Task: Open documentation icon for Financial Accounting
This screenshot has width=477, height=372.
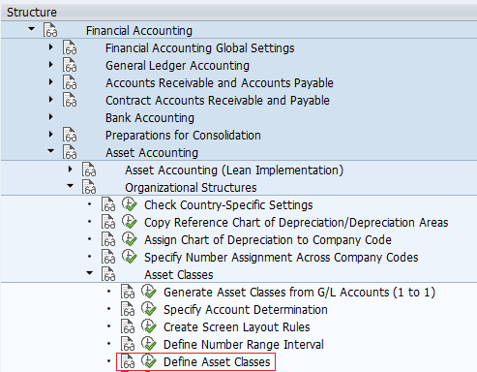Action: pos(50,30)
